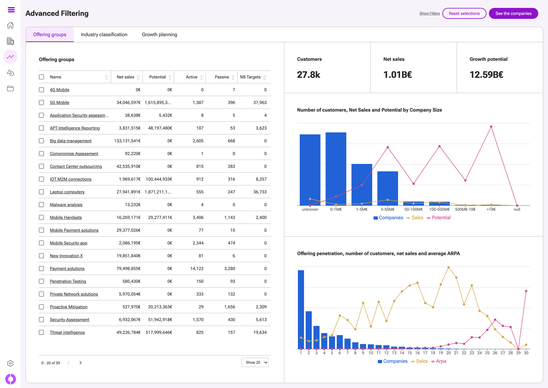This screenshot has height=388, width=548.
Task: Sort table by NB Targets column
Action: 264,77
